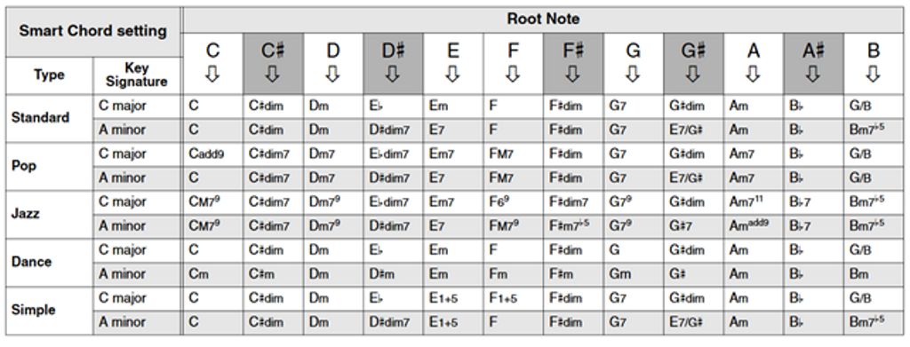910x347 pixels.
Task: Click the down arrow under root note C
Action: coord(213,75)
